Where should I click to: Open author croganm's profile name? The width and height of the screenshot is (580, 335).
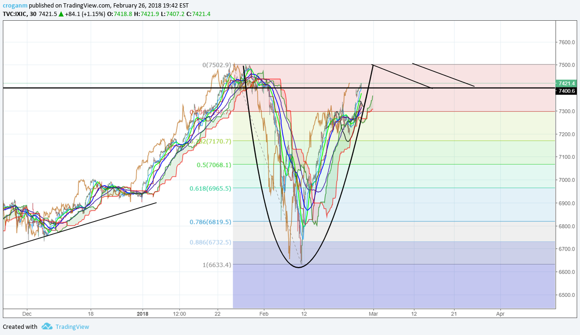coord(15,6)
